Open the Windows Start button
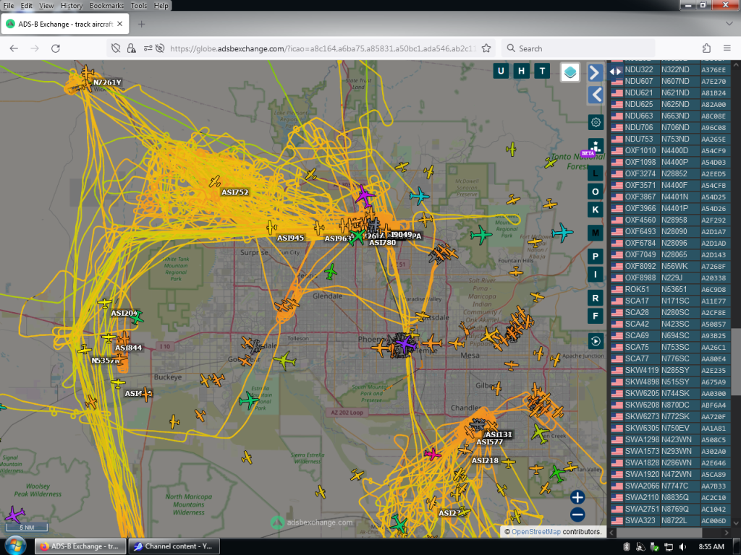741x555 pixels. (14, 546)
